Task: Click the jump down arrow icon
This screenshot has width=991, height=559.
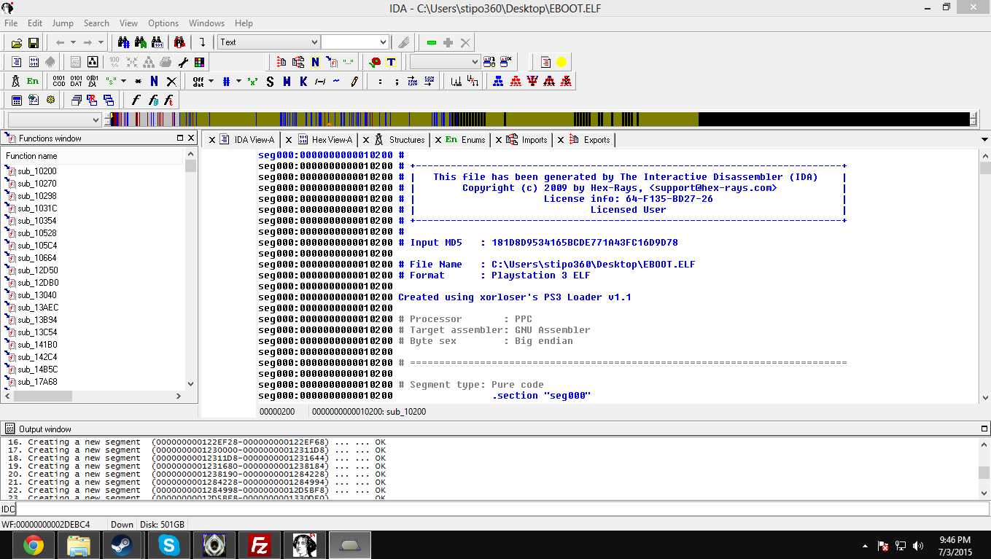Action: 202,42
